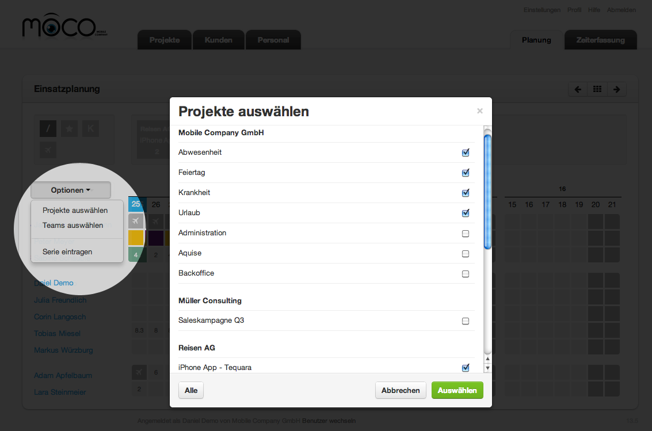Close the Projekte auswählen dialog with X
Viewport: 652px width, 431px height.
480,111
